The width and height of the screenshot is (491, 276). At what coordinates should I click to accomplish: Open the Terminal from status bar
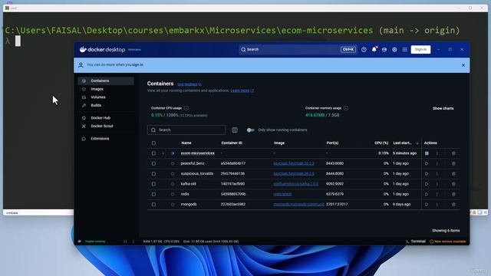pos(416,242)
